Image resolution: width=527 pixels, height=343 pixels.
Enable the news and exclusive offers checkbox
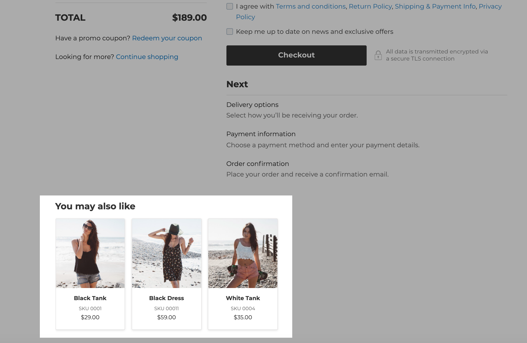(x=230, y=32)
